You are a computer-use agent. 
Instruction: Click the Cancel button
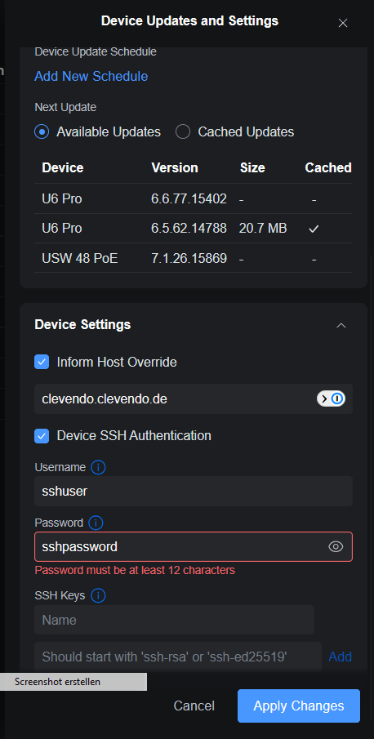click(194, 706)
